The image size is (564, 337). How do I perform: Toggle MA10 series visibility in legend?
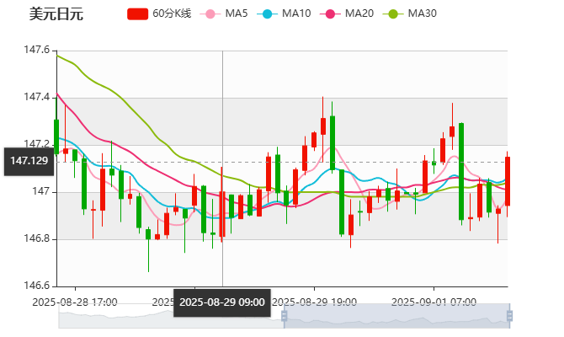tap(296, 13)
